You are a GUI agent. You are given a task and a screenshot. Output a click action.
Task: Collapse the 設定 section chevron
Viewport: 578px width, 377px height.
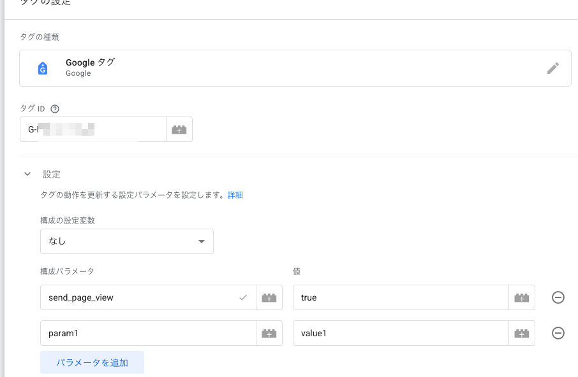27,174
